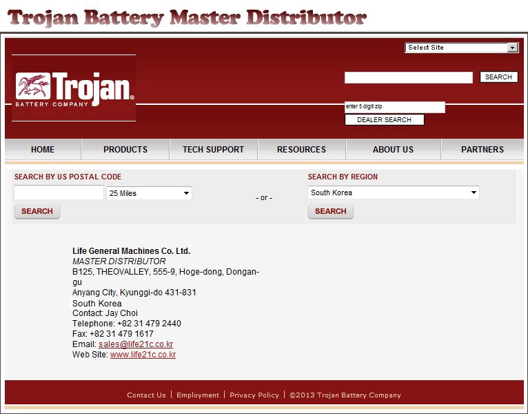The width and height of the screenshot is (528, 414).
Task: Click the Telephone: +82 31 479 2440 line
Action: pos(127,324)
